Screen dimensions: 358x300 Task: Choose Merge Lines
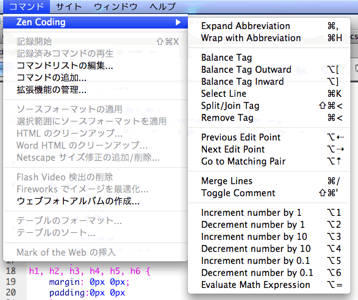coord(269,181)
